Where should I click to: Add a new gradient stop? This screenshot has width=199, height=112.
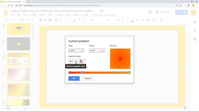[71, 61]
